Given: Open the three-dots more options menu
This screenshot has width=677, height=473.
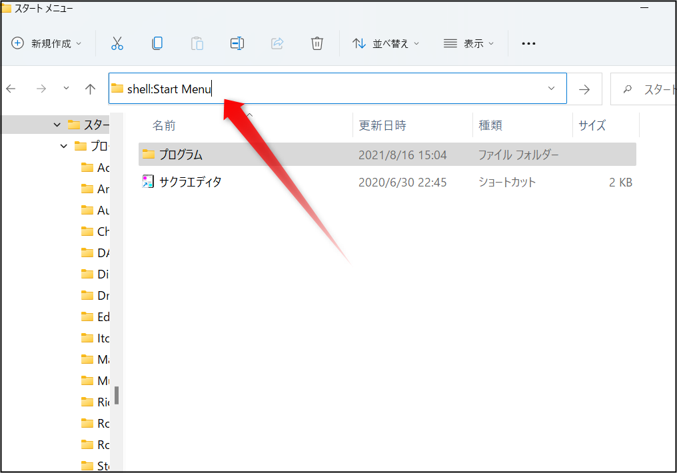Looking at the screenshot, I should (x=528, y=43).
